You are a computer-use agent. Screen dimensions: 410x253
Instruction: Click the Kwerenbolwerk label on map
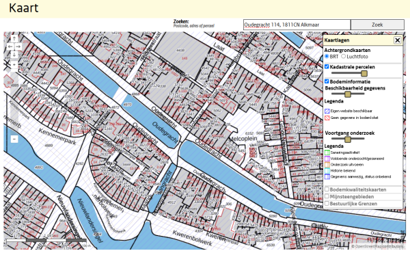point(192,238)
